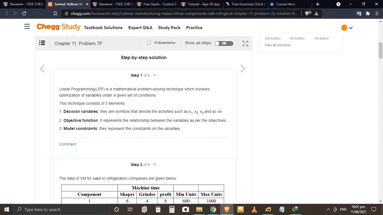The image size is (383, 215).
Task: Close the Solved: Vollmer tab
Action: 87,4
